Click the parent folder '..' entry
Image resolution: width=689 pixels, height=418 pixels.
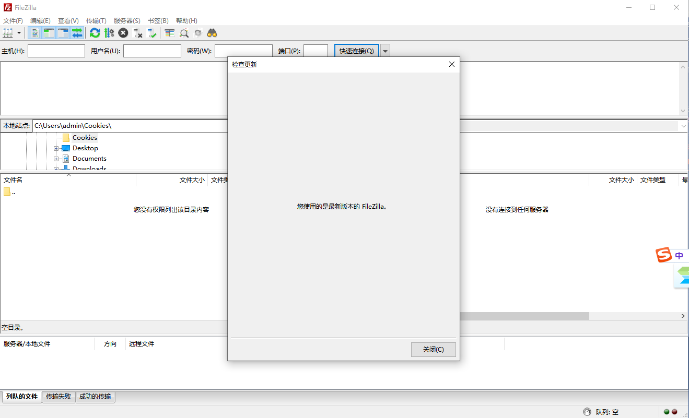click(9, 192)
